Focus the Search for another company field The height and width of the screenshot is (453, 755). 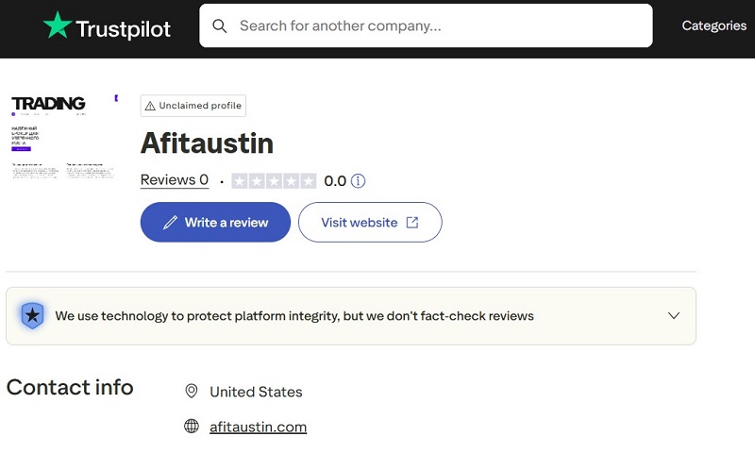pos(426,25)
